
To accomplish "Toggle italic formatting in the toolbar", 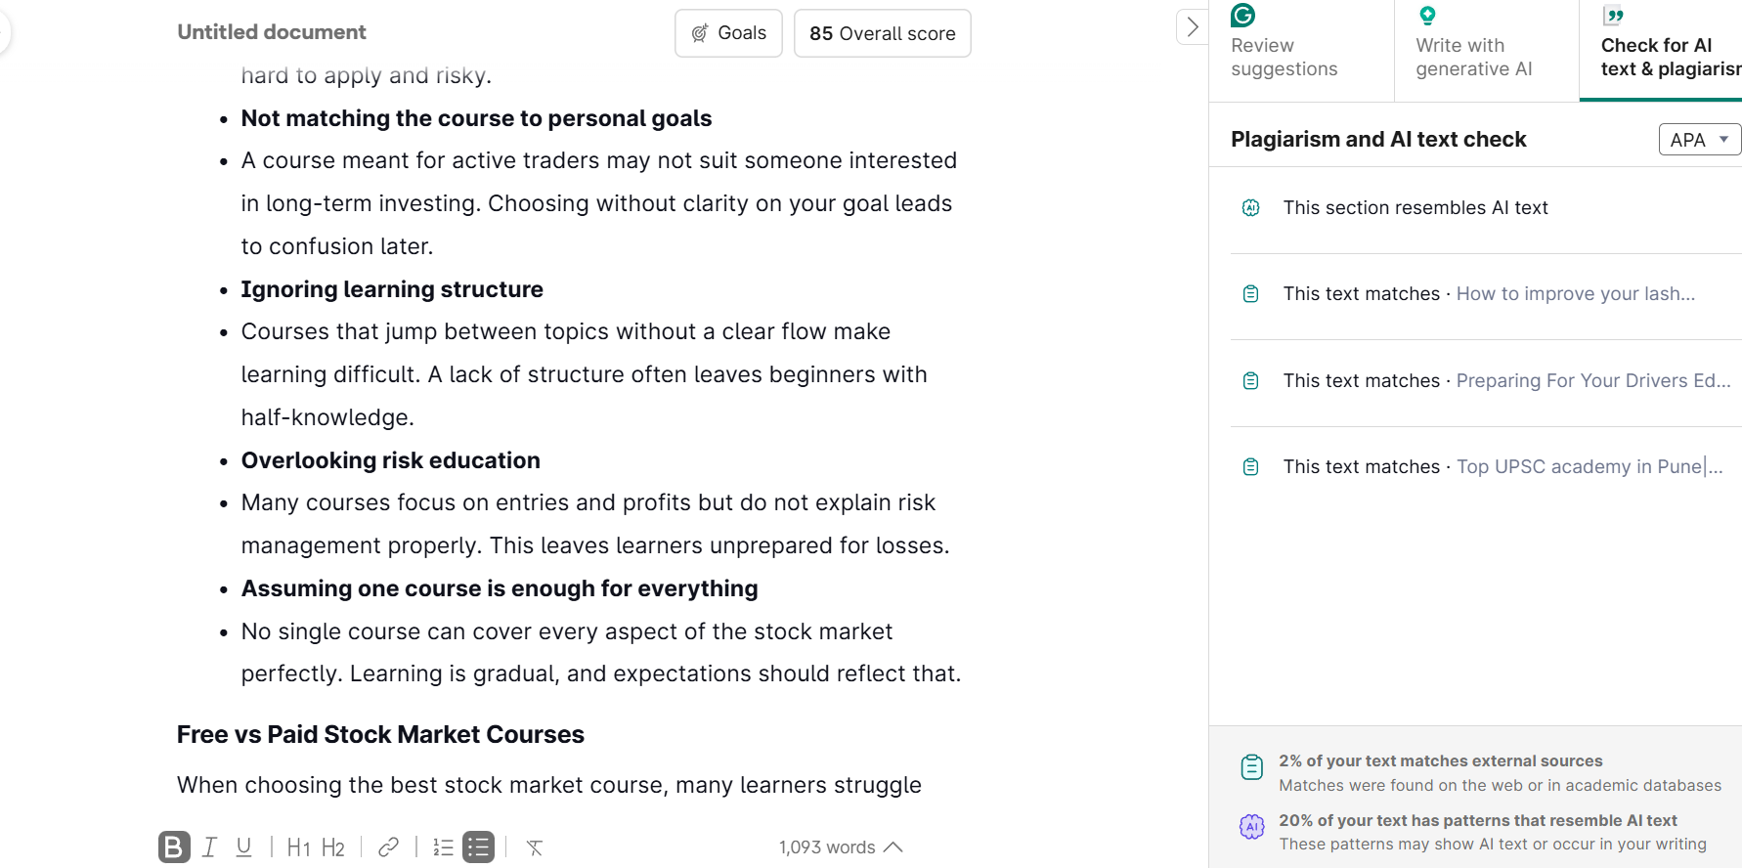I will pos(209,846).
